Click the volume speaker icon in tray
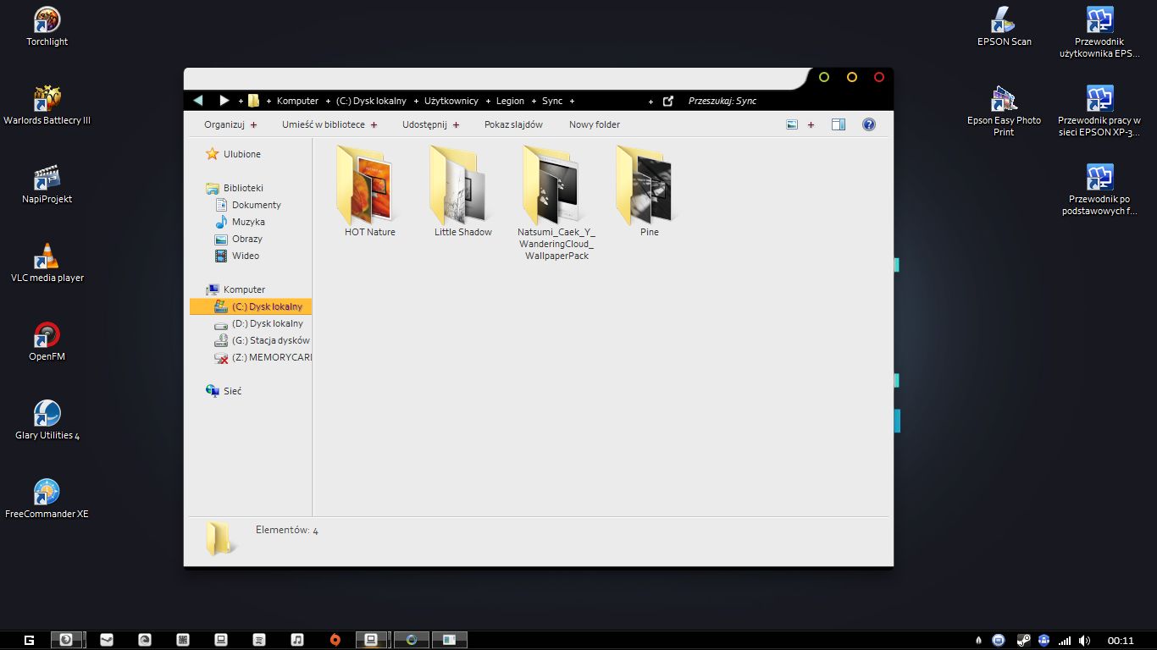1157x650 pixels. pos(1085,641)
